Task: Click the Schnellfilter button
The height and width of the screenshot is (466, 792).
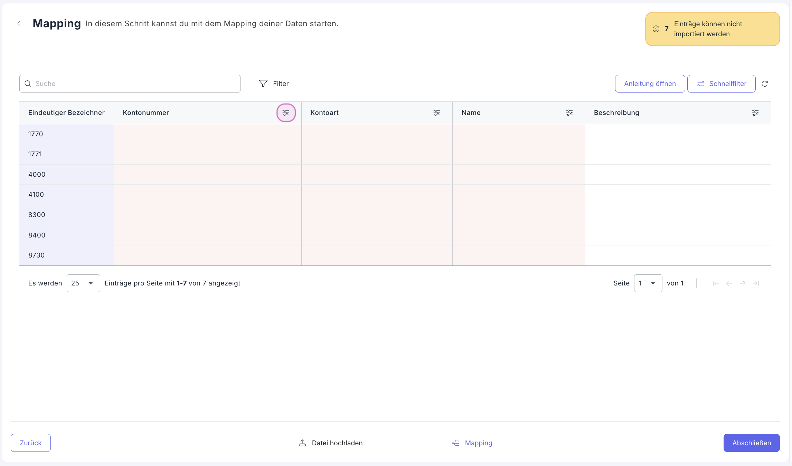Action: click(x=721, y=84)
